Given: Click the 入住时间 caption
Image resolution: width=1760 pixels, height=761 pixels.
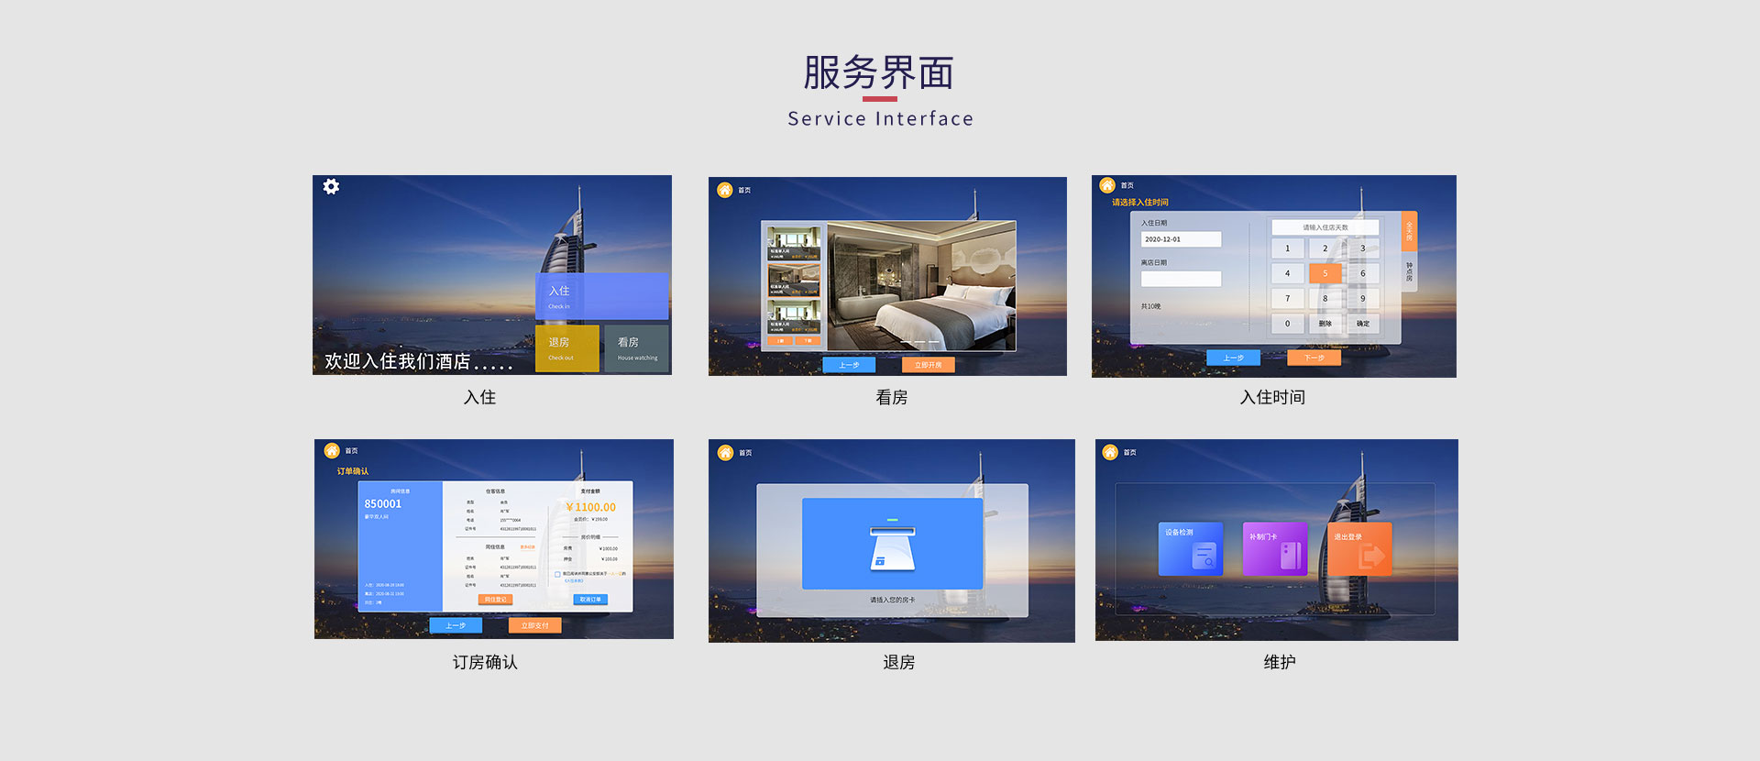Looking at the screenshot, I should tap(1272, 397).
